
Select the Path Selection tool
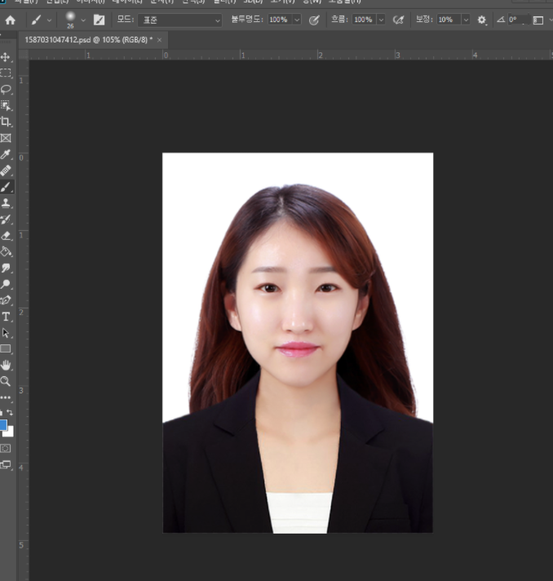click(6, 333)
